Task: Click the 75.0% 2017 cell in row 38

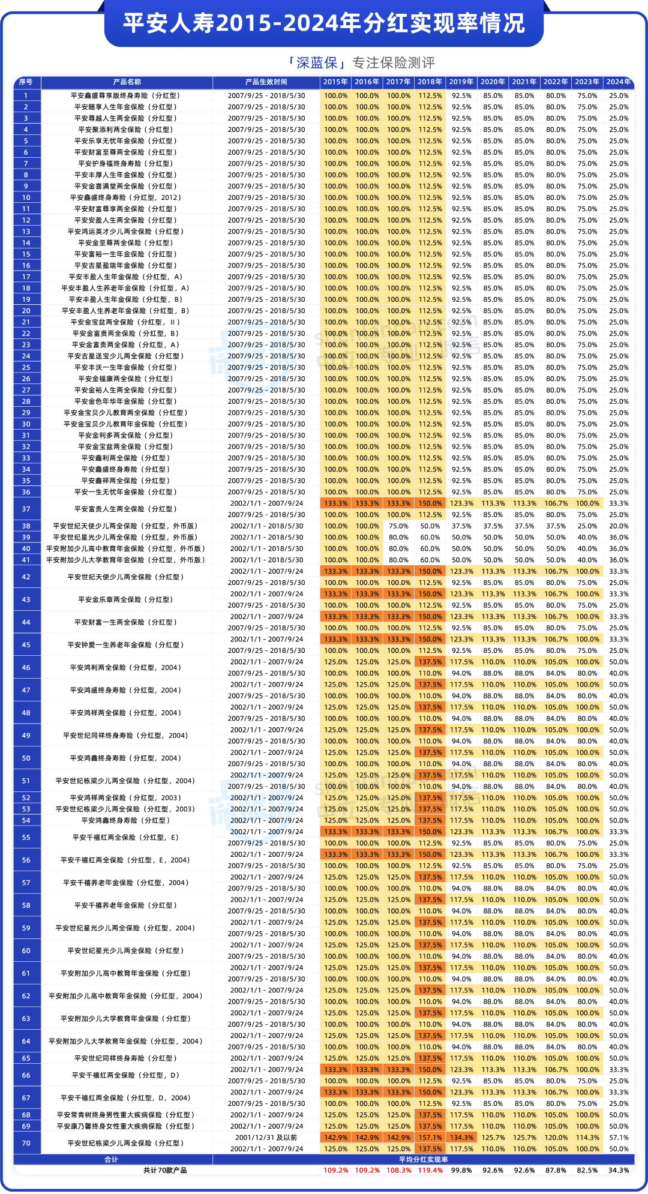Action: pos(398,526)
